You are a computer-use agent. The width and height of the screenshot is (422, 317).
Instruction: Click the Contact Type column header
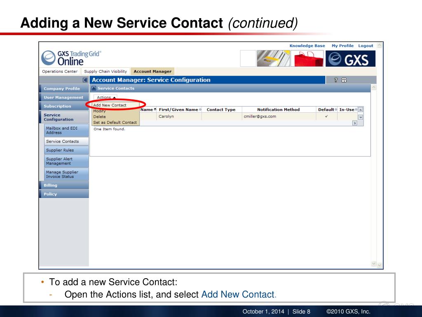pos(221,109)
